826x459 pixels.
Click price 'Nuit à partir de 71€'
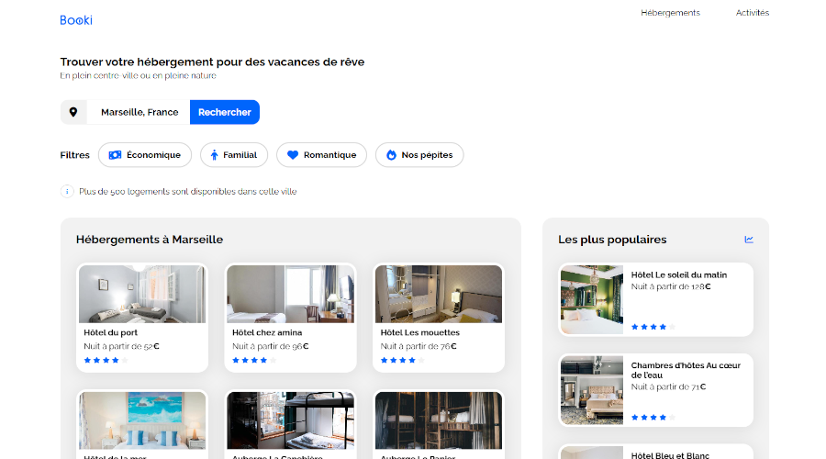tap(668, 386)
